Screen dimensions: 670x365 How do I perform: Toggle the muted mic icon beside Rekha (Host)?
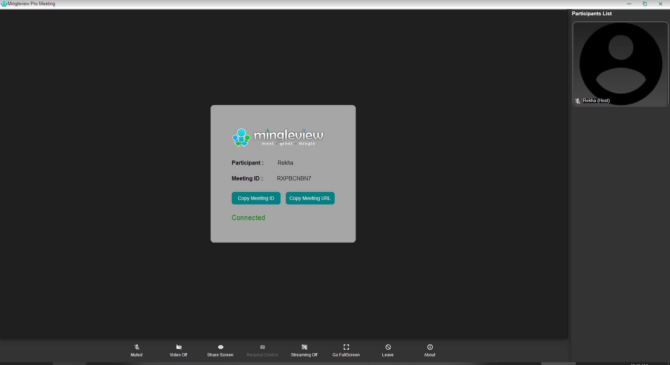pyautogui.click(x=578, y=101)
